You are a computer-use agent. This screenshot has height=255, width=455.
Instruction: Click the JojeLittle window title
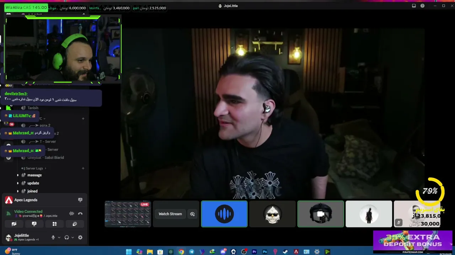click(231, 6)
